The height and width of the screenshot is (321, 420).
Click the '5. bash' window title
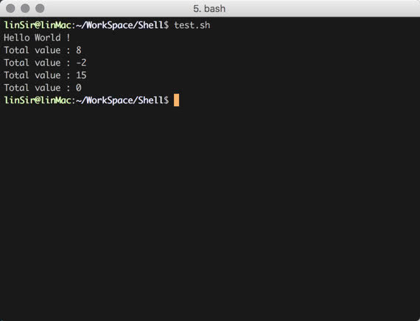(x=209, y=9)
